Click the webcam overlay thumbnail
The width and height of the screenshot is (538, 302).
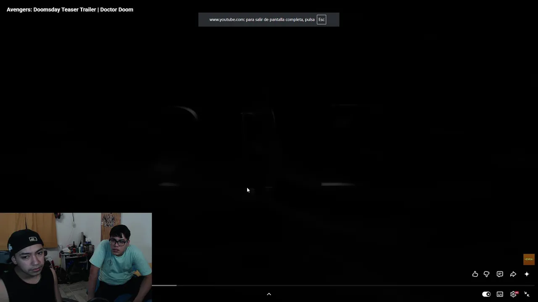pyautogui.click(x=76, y=257)
